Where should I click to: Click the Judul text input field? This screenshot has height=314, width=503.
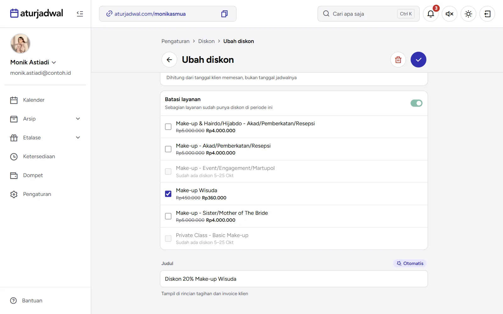click(294, 279)
